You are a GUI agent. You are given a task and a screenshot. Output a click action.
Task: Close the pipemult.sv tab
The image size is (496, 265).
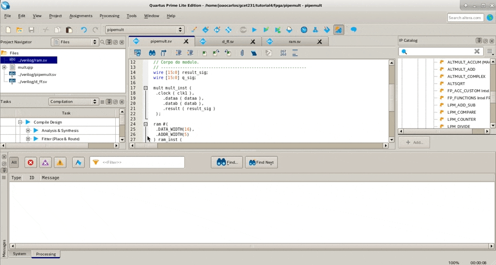(x=186, y=41)
